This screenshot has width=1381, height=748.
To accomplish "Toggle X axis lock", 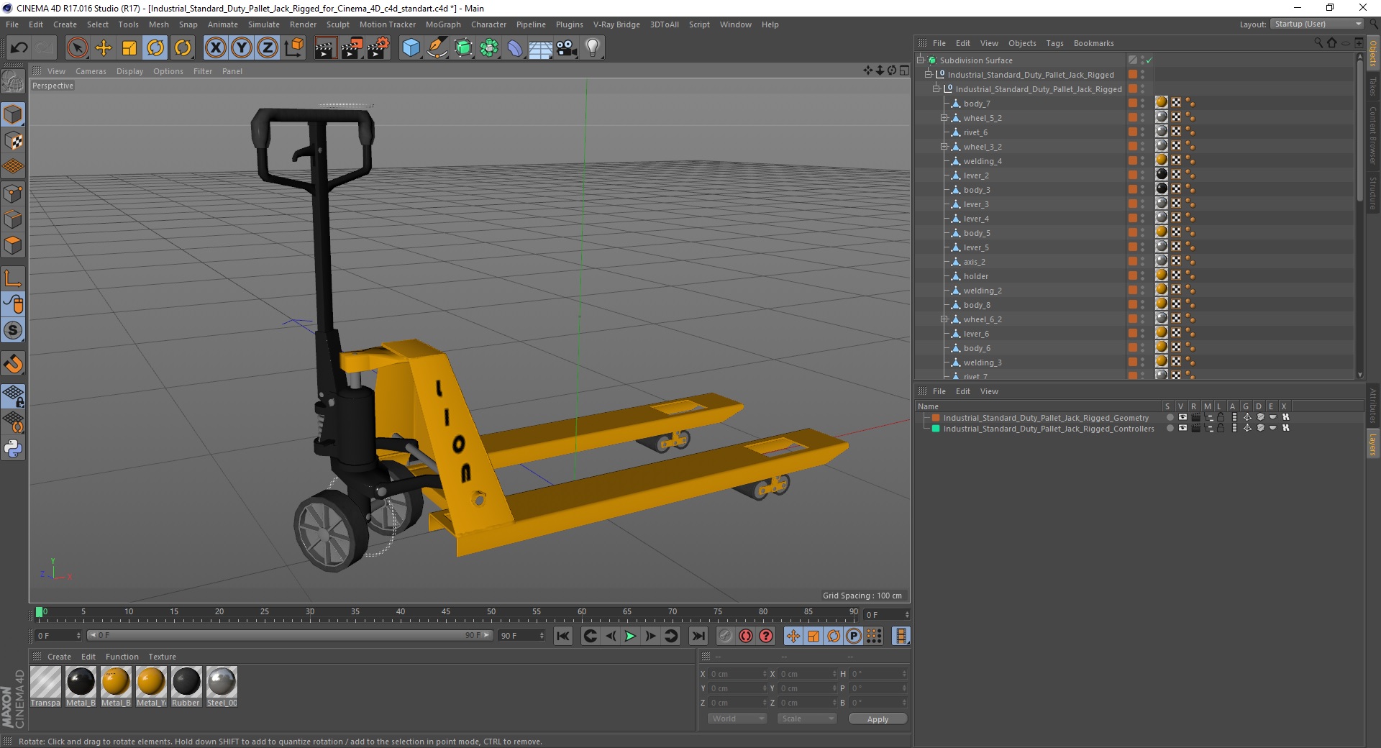I will 215,48.
